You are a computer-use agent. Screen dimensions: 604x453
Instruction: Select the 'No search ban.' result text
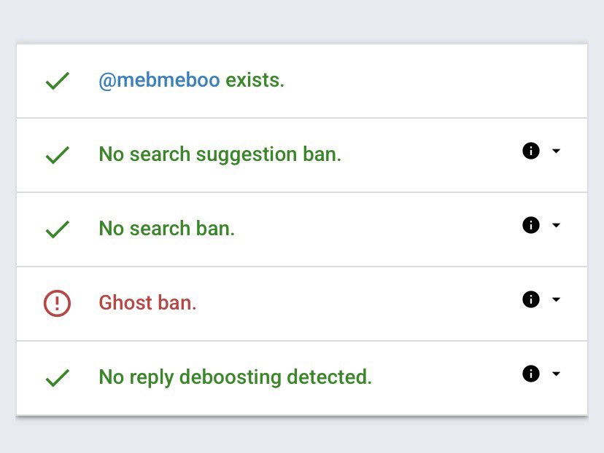click(x=166, y=229)
